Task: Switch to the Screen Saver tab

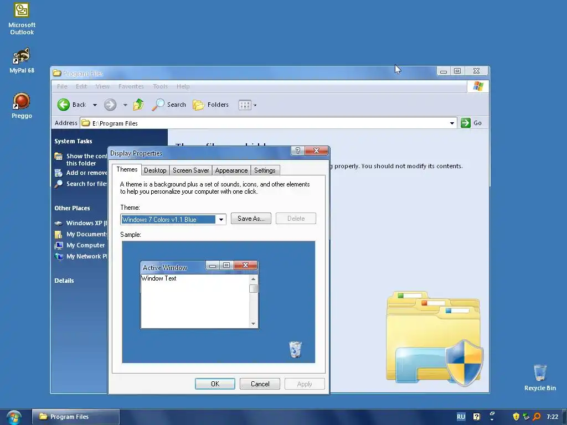Action: tap(190, 170)
